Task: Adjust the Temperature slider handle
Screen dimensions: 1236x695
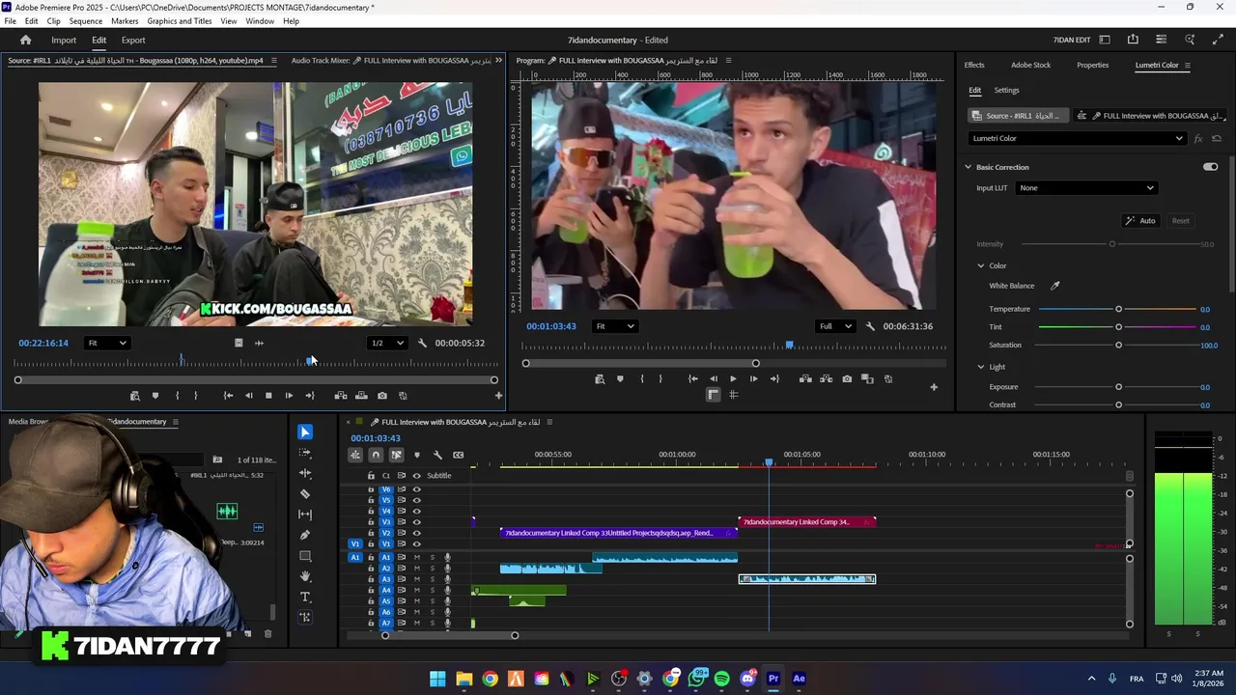Action: click(x=1118, y=309)
